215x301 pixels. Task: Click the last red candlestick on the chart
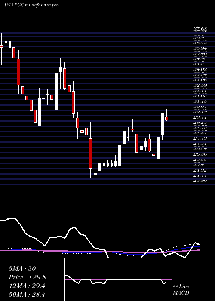pos(167,118)
